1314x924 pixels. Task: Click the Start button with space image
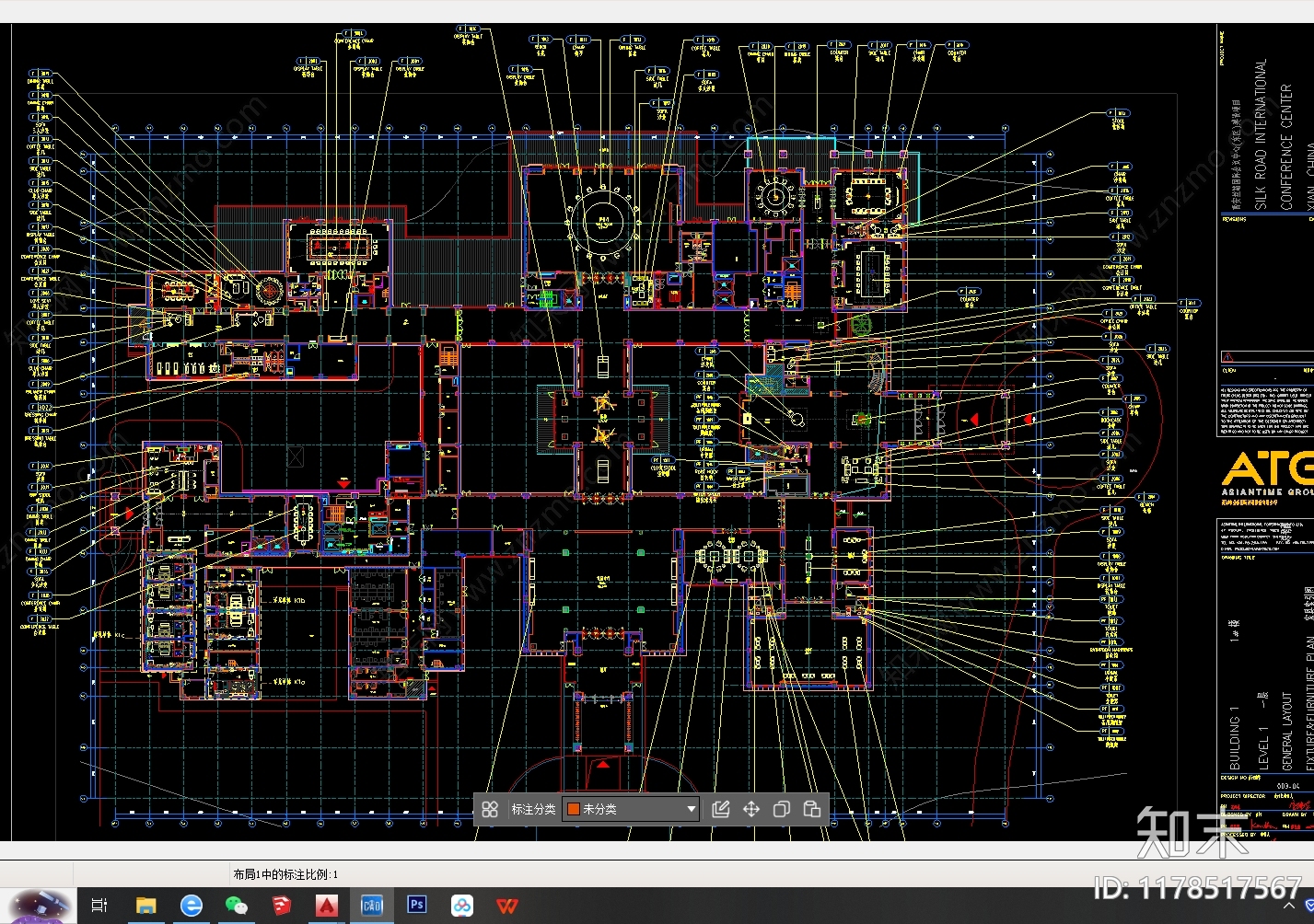point(37,906)
